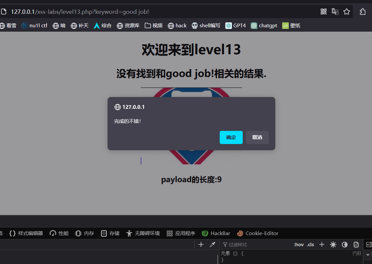
Task: Add a new style rule
Action: pos(322,244)
